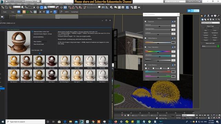Viewport: 221px width, 124px height.
Task: Select the Shapes category icon
Action: pyautogui.click(x=205, y=20)
